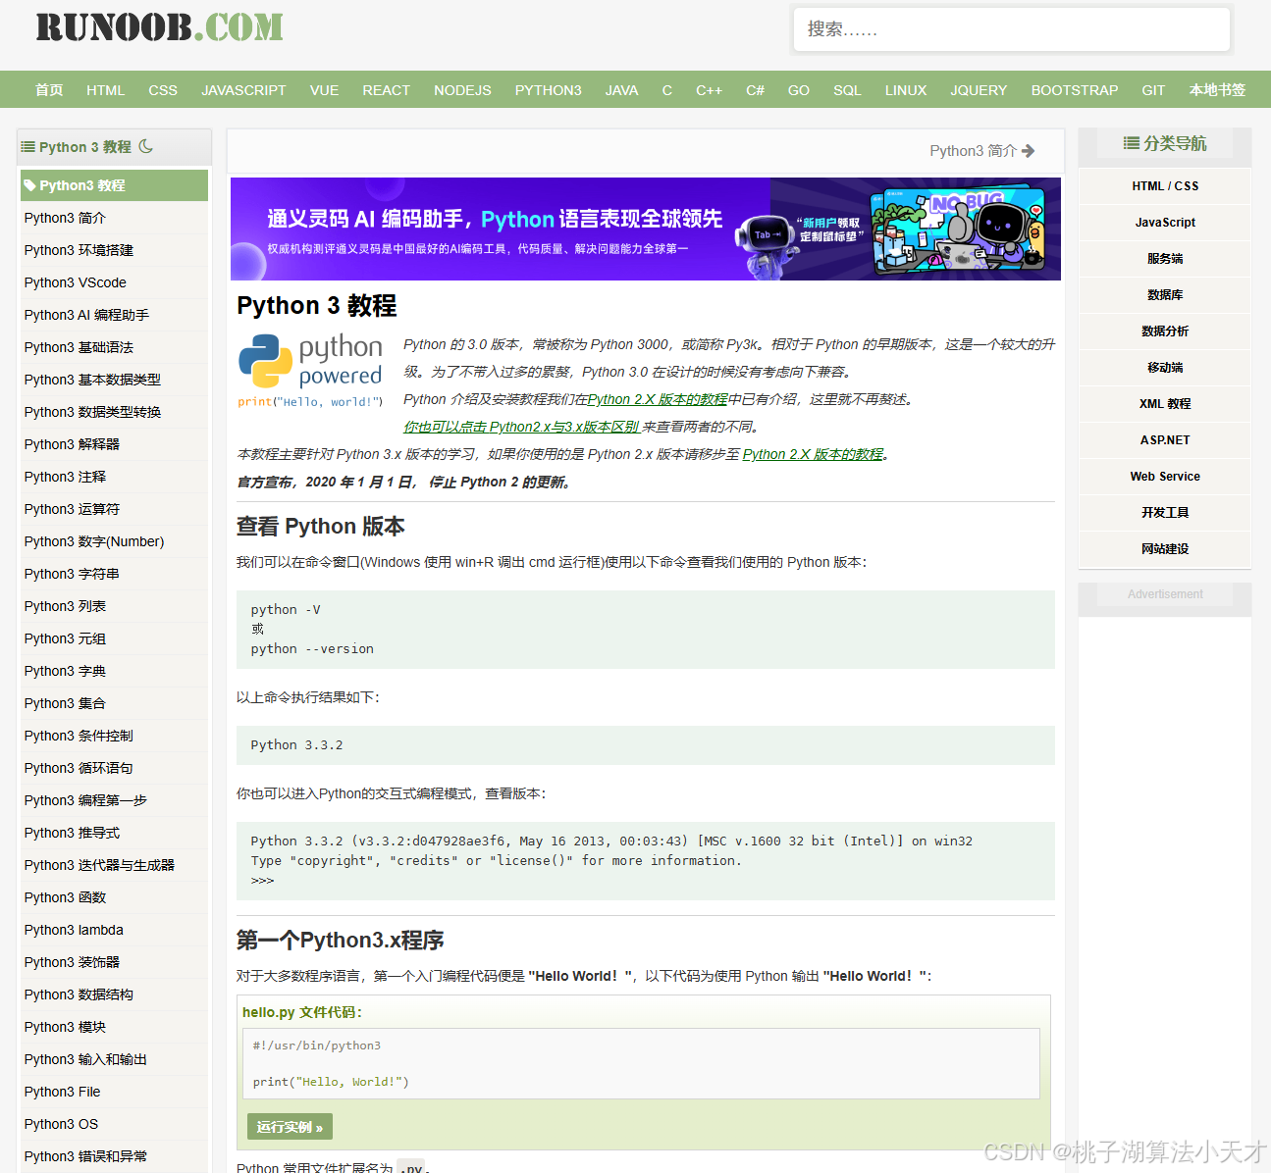
Task: Click the 运行实例 button
Action: (x=290, y=1127)
